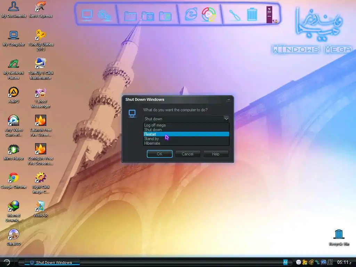Open the music folder icon in dock
This screenshot has width=356, height=267.
165,16
